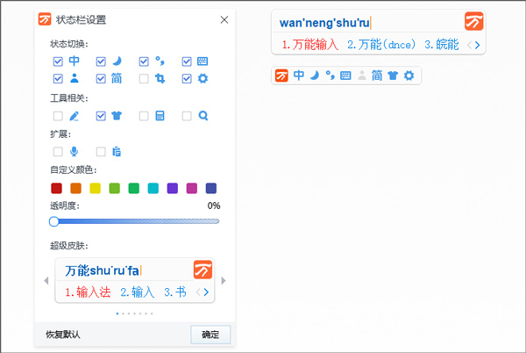Click the orange logo in candidate window
Image resolution: width=526 pixels, height=353 pixels.
473,21
